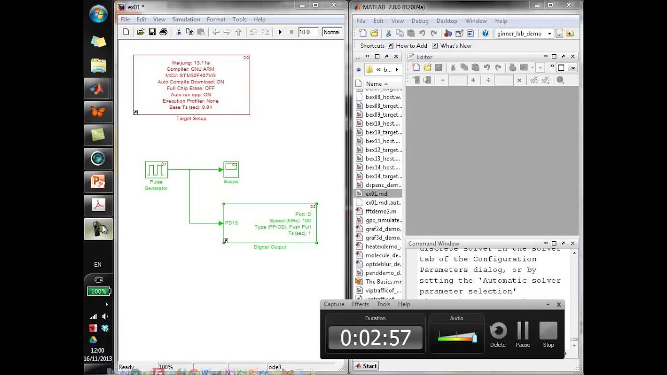Open PowerPoint icon in Windows taskbar
This screenshot has width=667, height=375.
click(x=98, y=182)
